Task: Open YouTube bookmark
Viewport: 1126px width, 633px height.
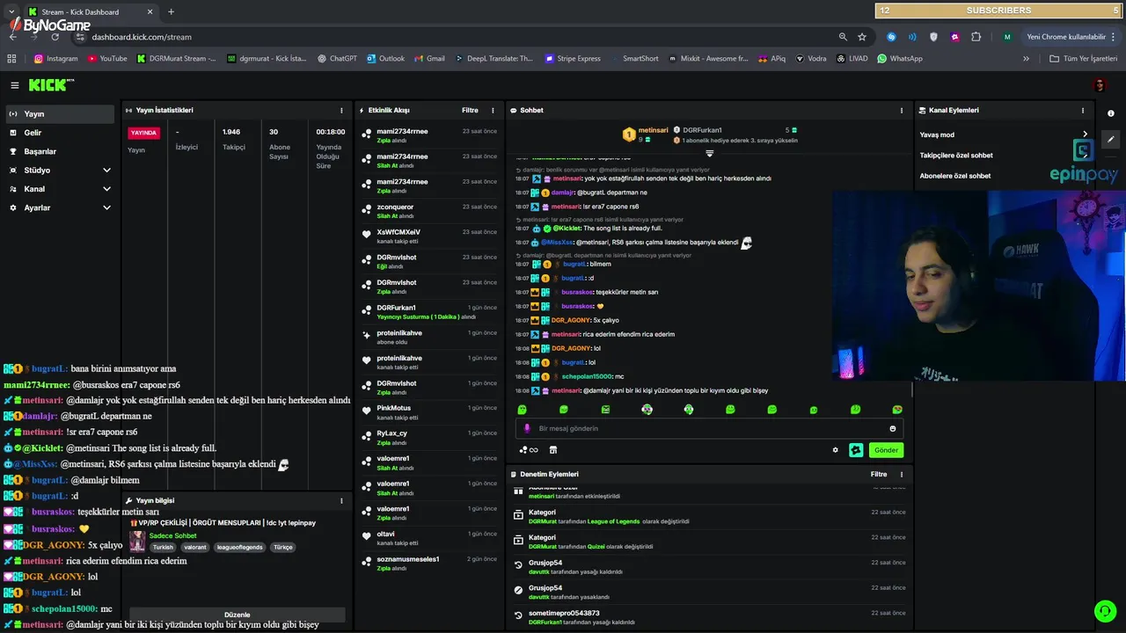Action: tap(107, 59)
